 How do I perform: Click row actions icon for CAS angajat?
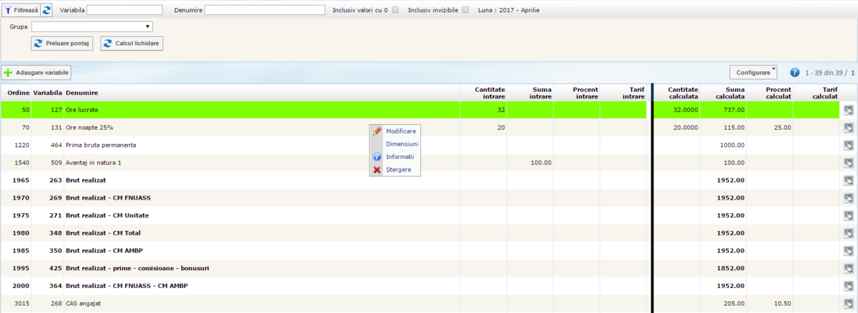pos(848,304)
